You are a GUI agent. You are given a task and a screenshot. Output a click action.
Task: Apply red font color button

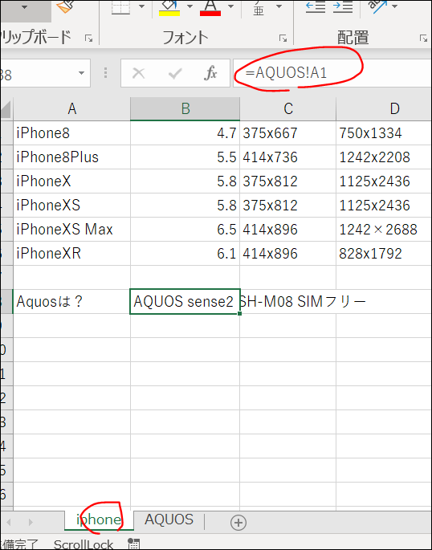tap(210, 7)
